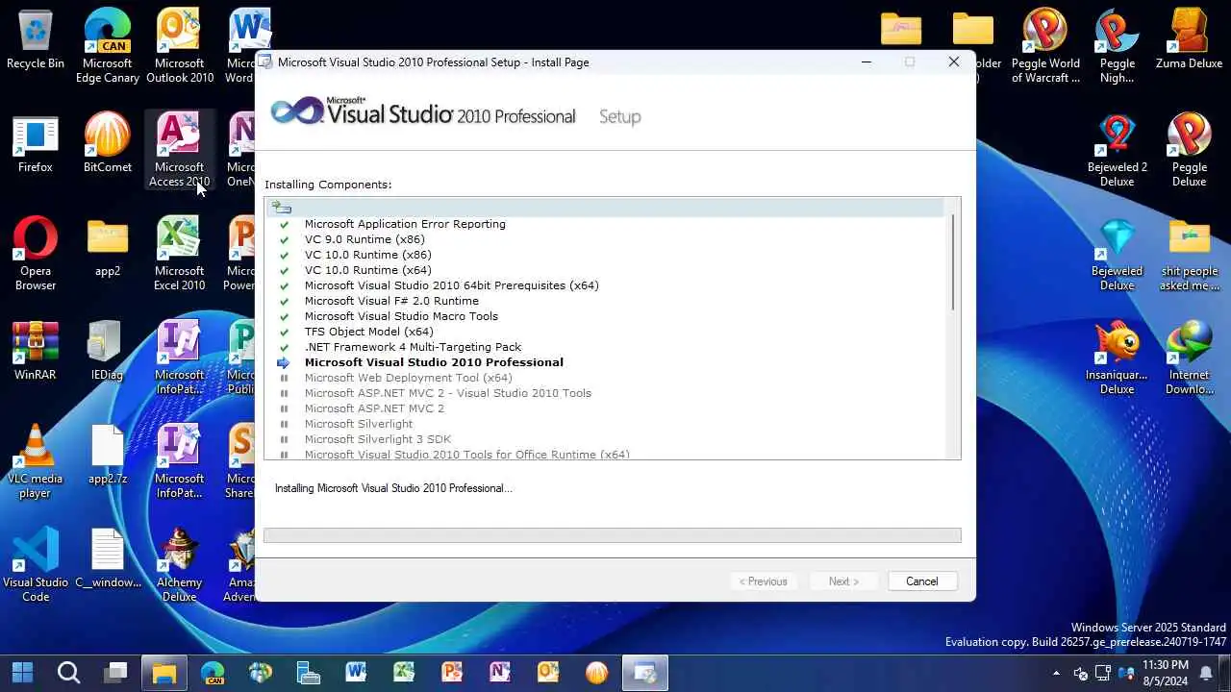The image size is (1231, 692).
Task: Click Visual Studio Code desktop shortcut
Action: pos(36,565)
